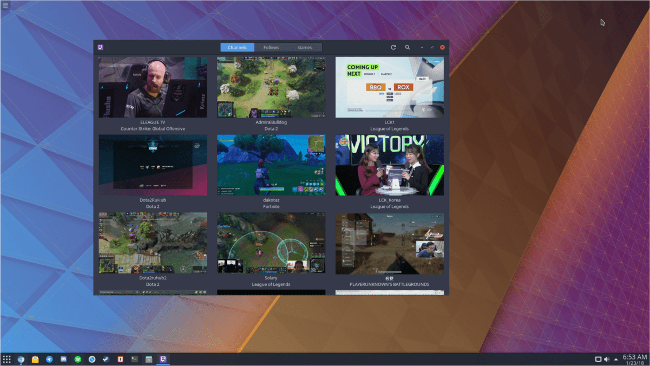
Task: Open the search tool in the Twitch app
Action: (408, 47)
